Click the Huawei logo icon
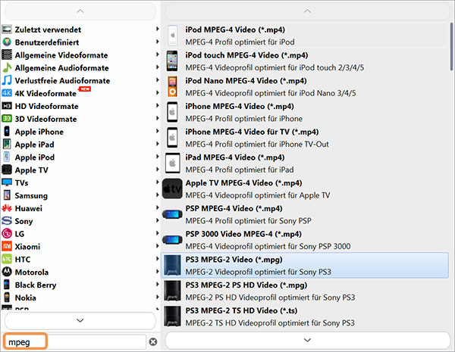The image size is (455, 352). point(7,208)
